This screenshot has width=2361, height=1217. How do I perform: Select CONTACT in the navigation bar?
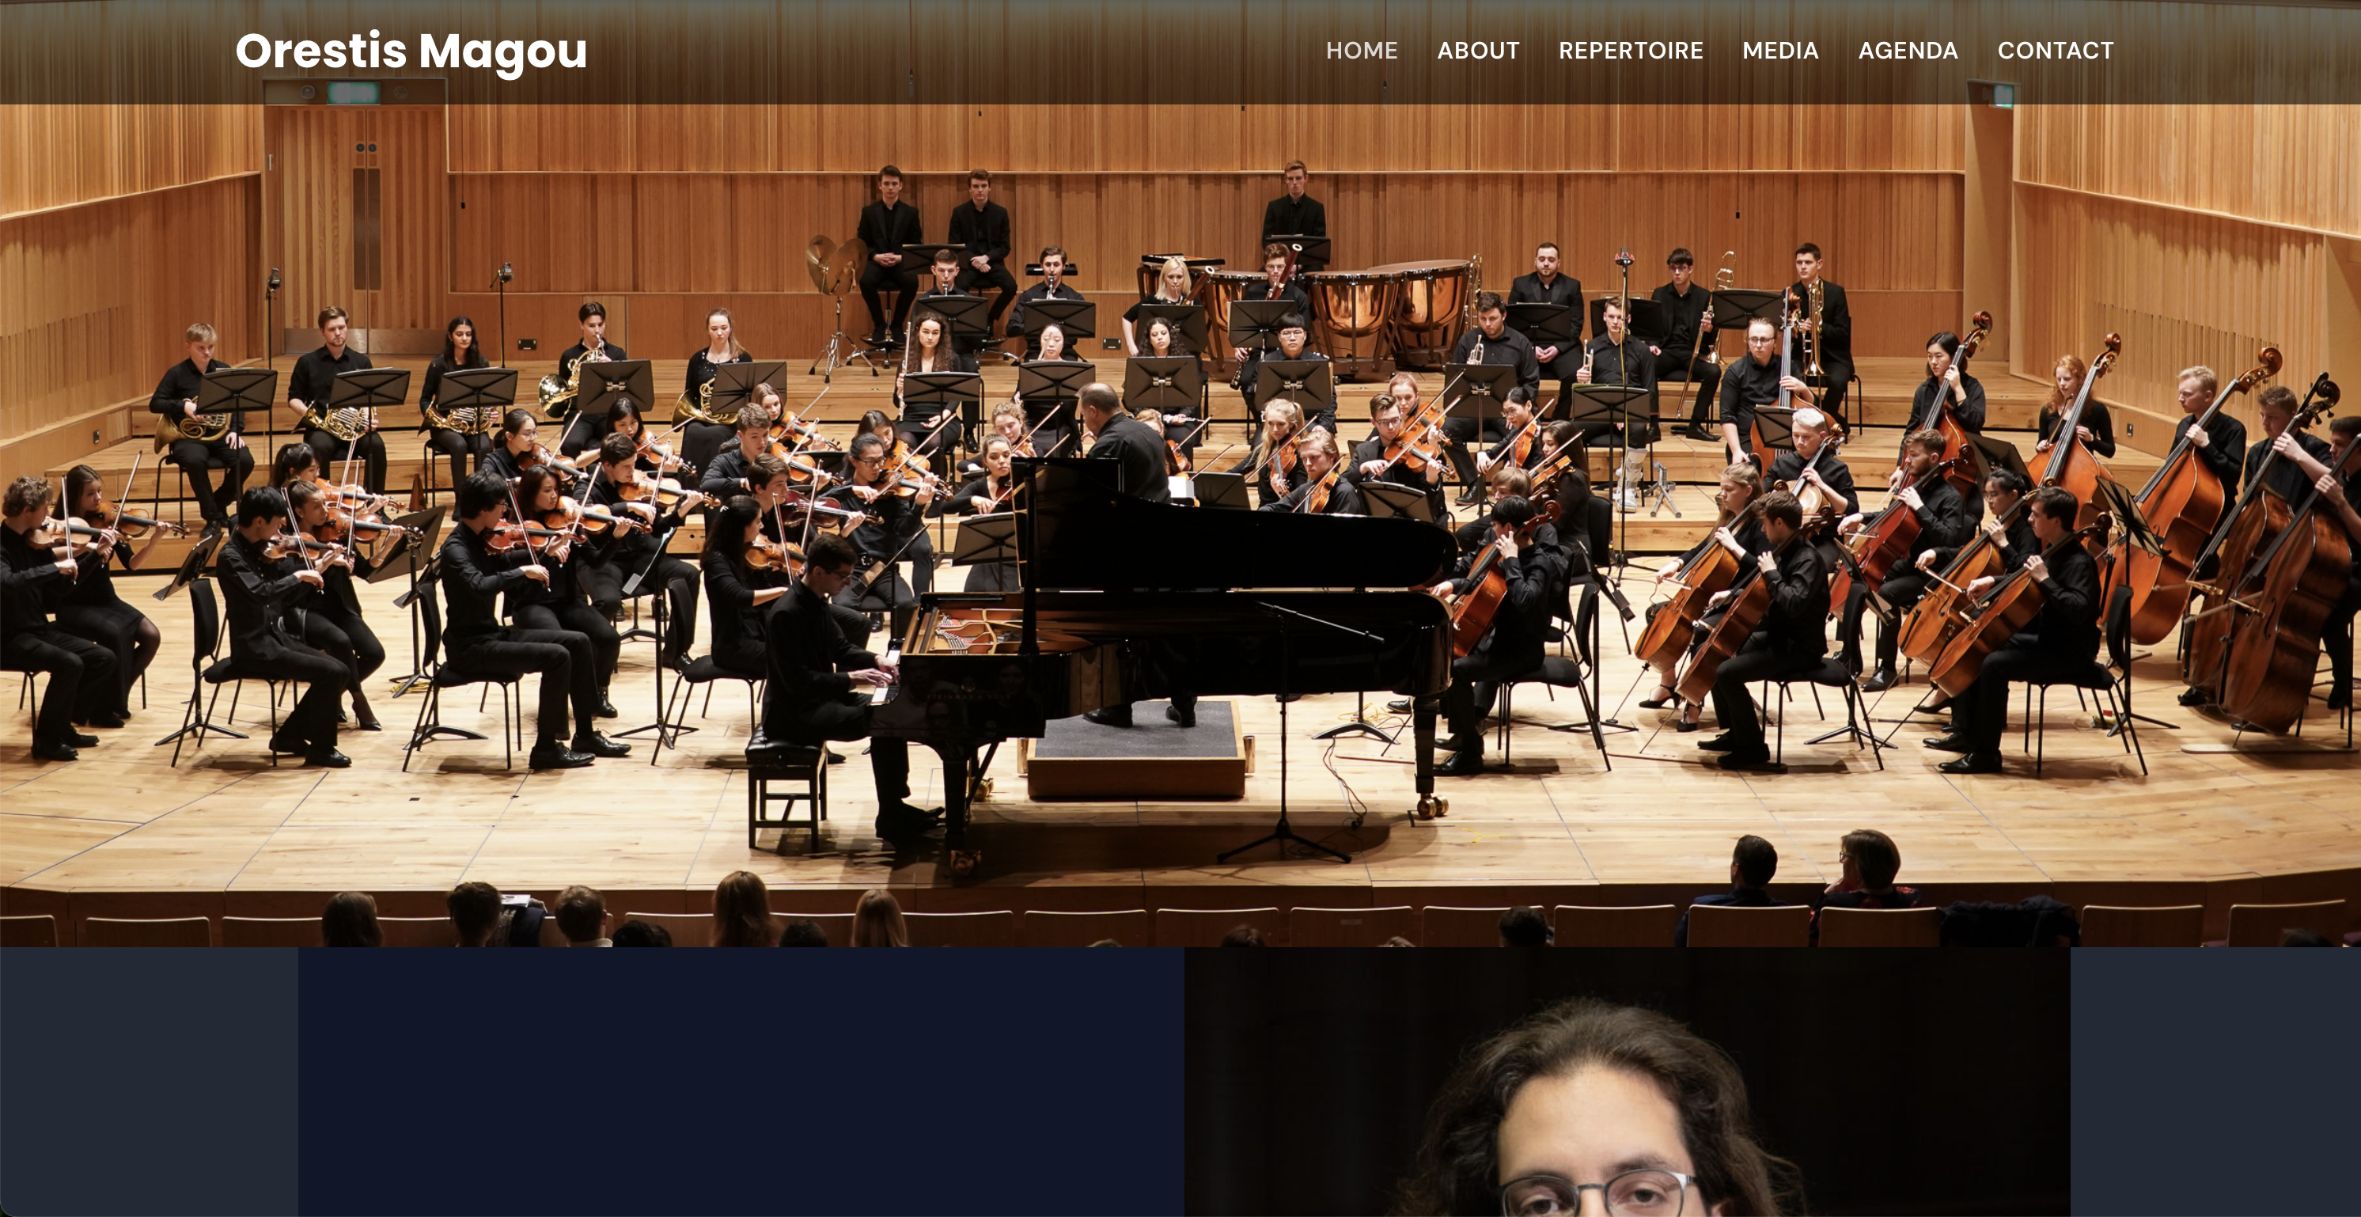[x=2055, y=51]
